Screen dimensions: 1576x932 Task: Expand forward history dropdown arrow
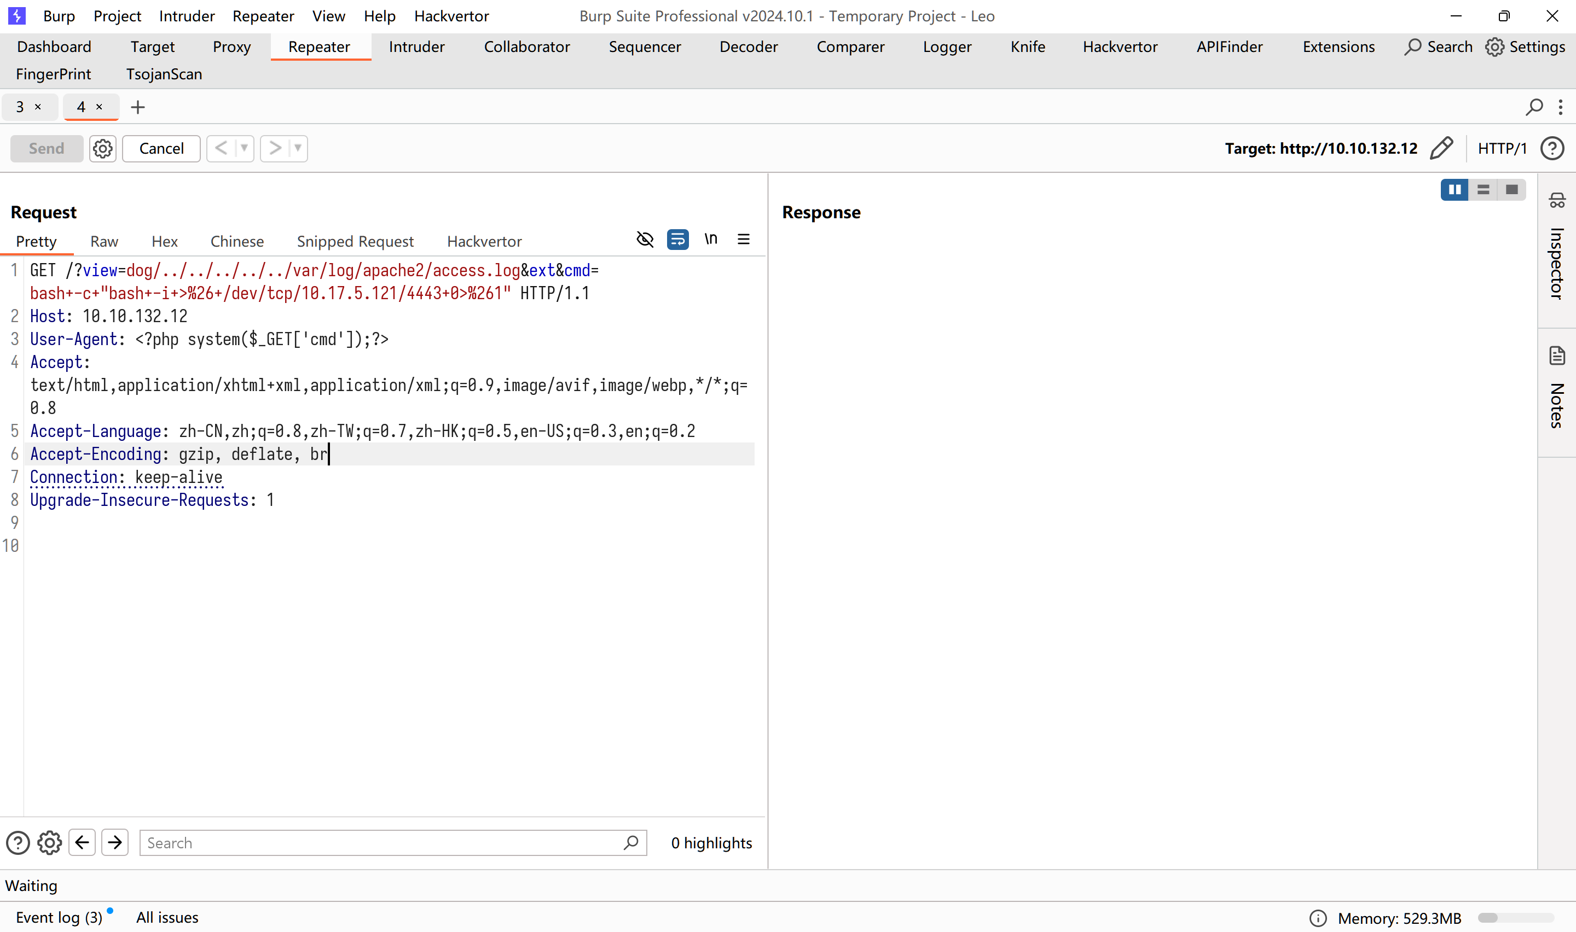[298, 149]
